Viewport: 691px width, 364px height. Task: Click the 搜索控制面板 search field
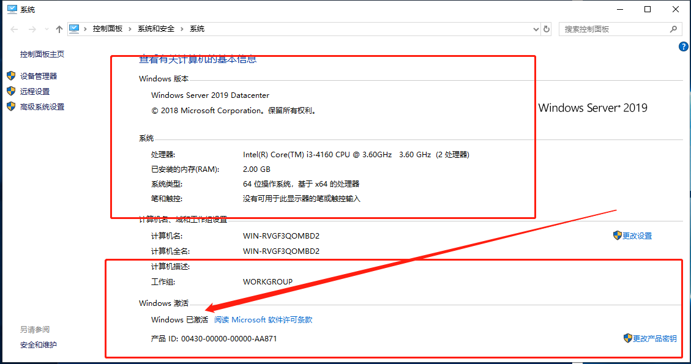click(x=620, y=29)
